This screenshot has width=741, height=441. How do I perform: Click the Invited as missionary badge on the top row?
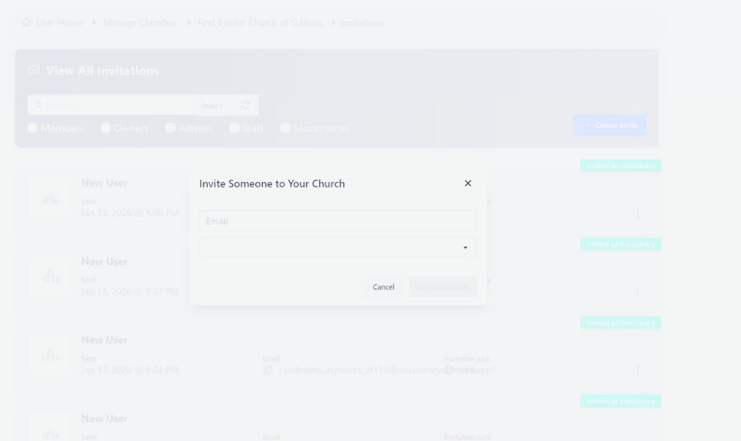coord(620,165)
